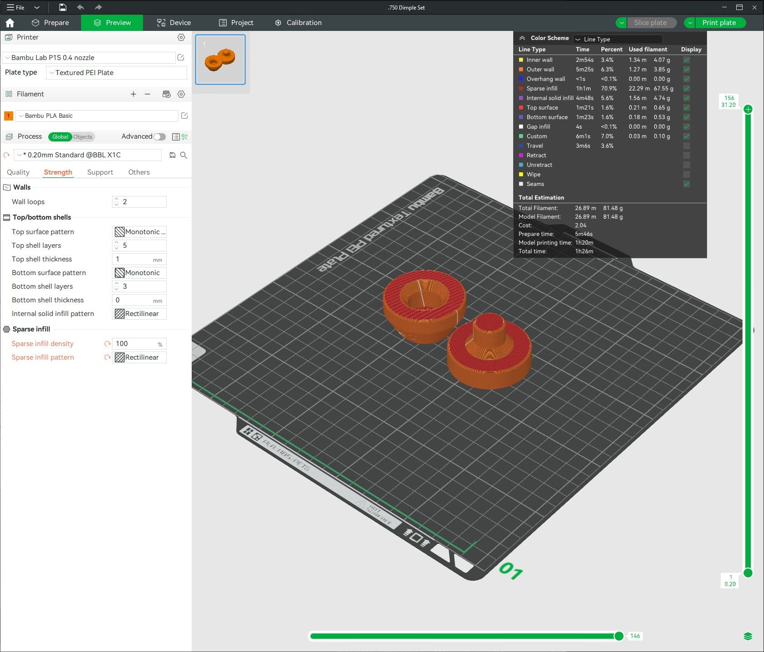Save the process preset icon
The height and width of the screenshot is (652, 764).
click(x=173, y=155)
